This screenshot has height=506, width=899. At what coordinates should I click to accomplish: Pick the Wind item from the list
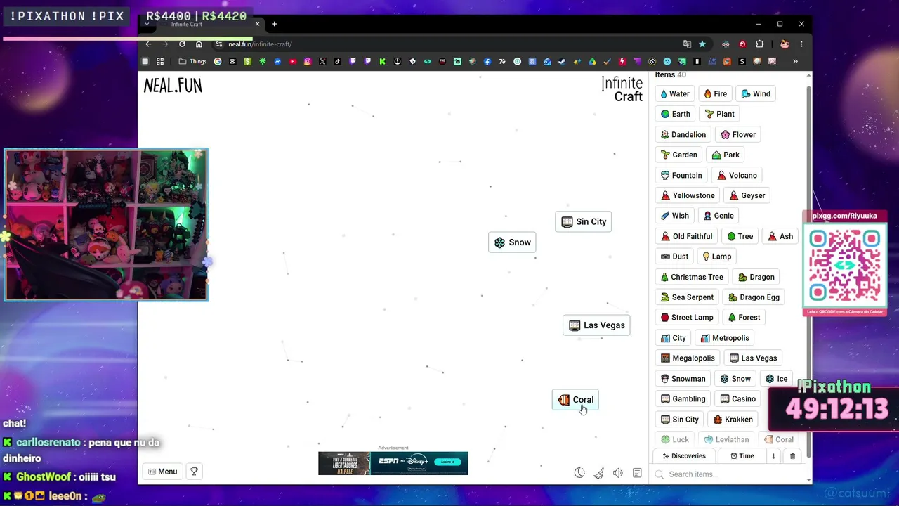coord(756,93)
